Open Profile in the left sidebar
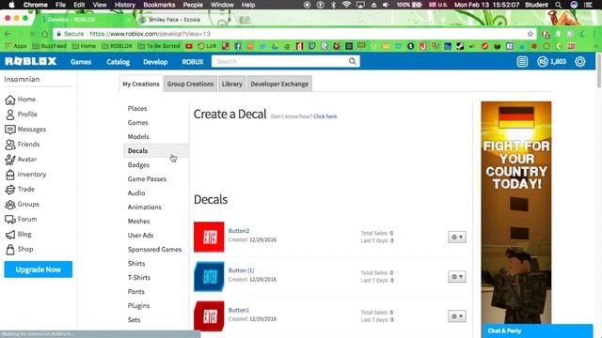Image resolution: width=602 pixels, height=338 pixels. (22, 115)
